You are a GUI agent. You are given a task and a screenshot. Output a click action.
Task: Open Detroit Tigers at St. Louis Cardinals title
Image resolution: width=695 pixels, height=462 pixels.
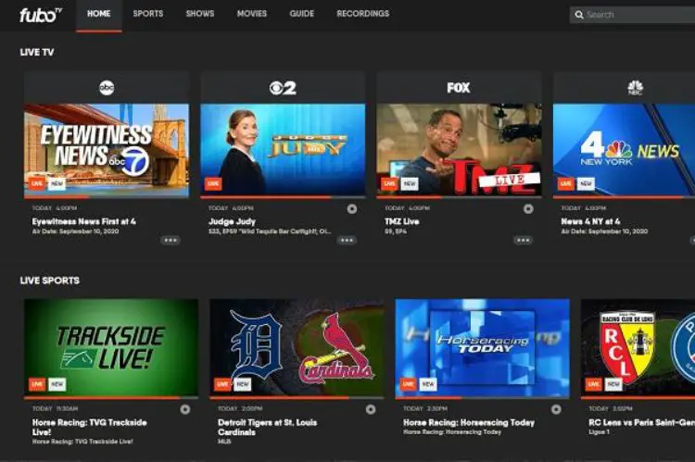267,427
